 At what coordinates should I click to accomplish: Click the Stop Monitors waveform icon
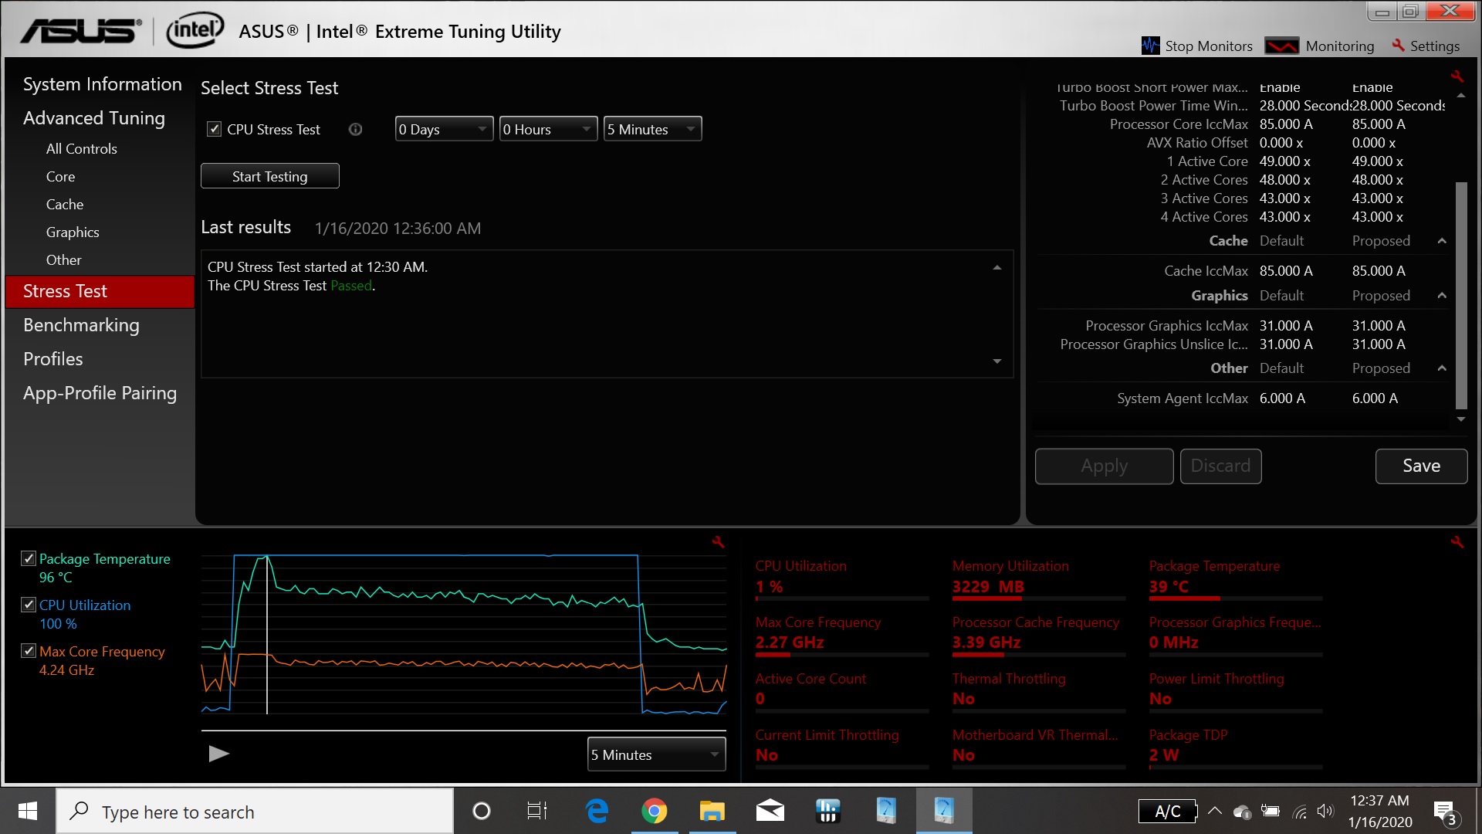coord(1150,46)
